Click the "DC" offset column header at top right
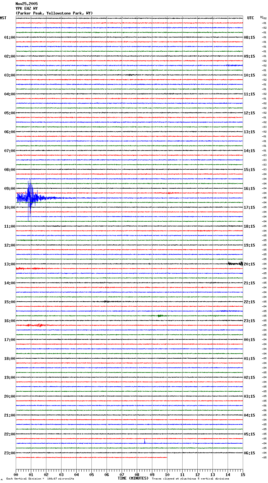This screenshot has width=268, height=483. (262, 17)
